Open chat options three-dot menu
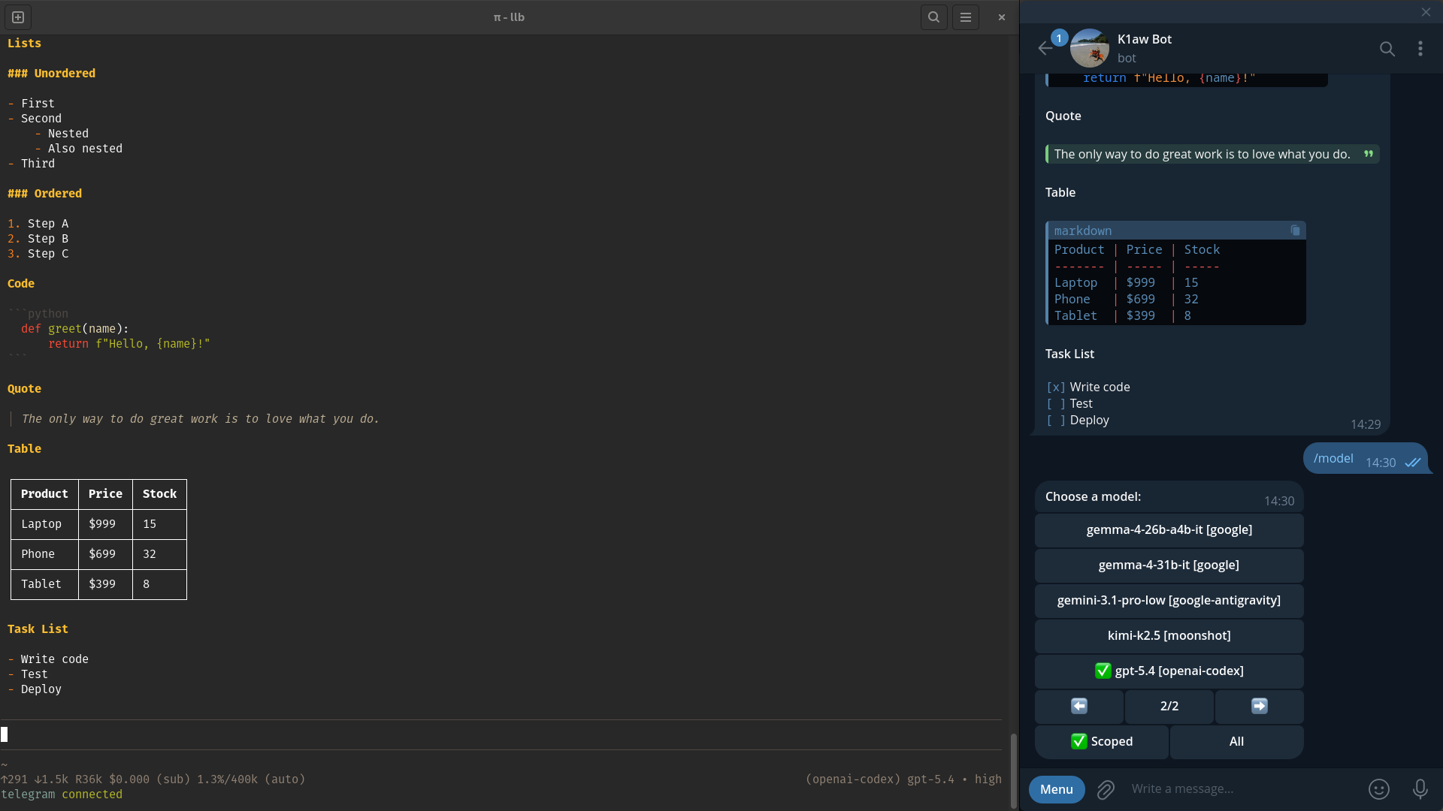 click(x=1420, y=49)
